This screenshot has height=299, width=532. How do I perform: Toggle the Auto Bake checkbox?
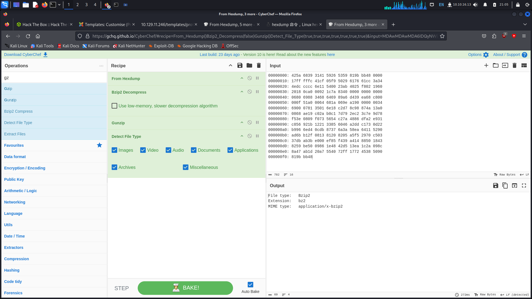pyautogui.click(x=250, y=285)
